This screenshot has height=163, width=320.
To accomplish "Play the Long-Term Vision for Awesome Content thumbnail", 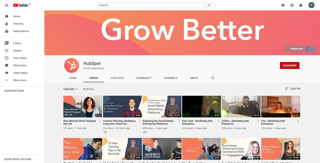I will (x=122, y=107).
